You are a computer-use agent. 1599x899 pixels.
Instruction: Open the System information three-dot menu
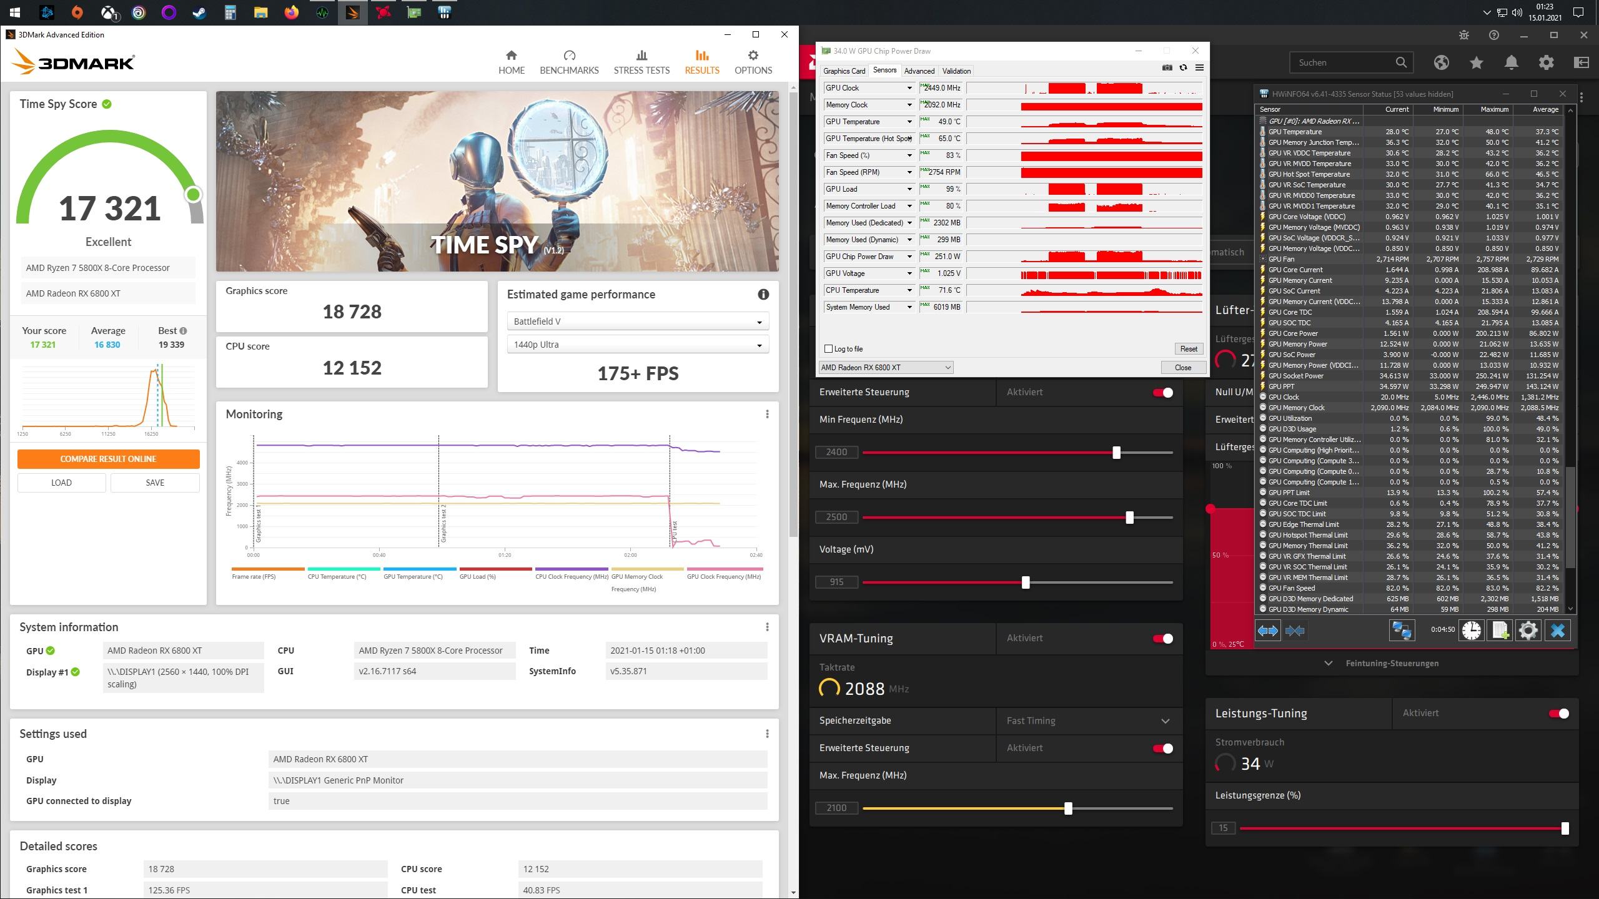pos(767,627)
